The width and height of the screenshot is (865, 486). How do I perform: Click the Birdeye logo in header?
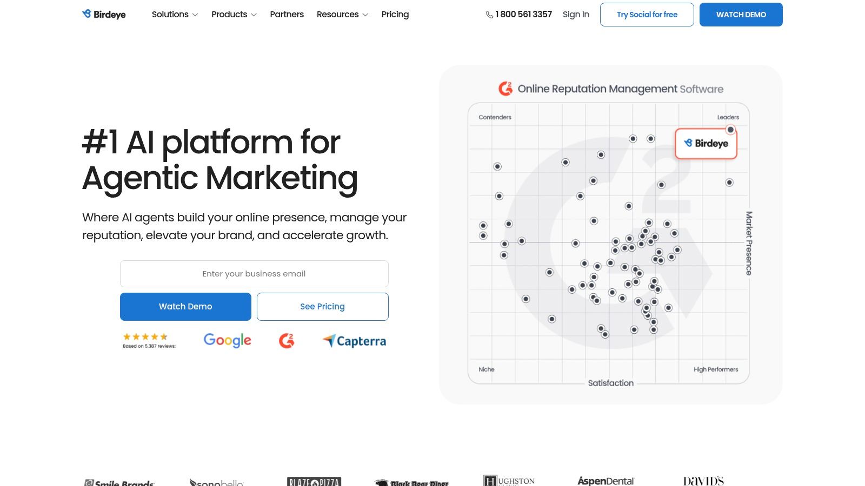pos(104,15)
